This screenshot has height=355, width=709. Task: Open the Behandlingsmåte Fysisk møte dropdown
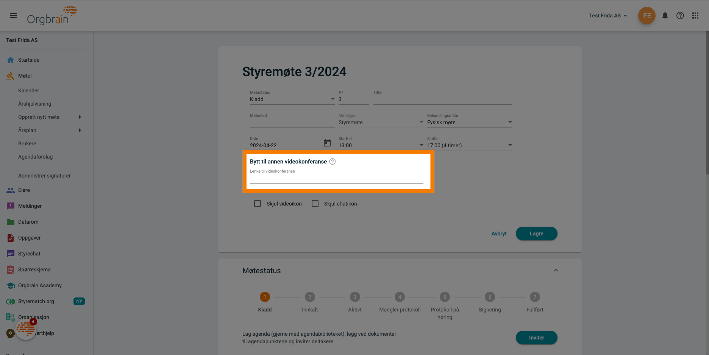point(470,122)
